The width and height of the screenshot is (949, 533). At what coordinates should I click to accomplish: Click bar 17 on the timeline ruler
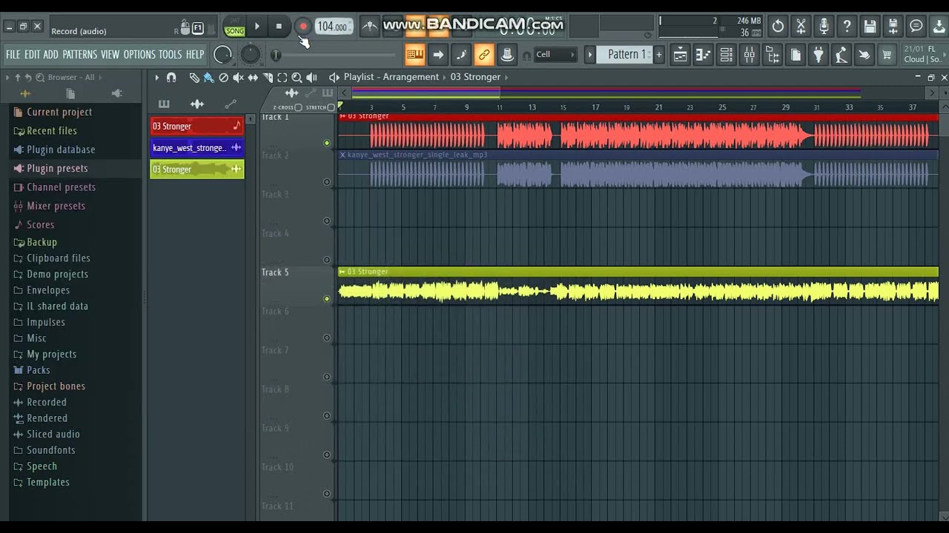(x=595, y=107)
